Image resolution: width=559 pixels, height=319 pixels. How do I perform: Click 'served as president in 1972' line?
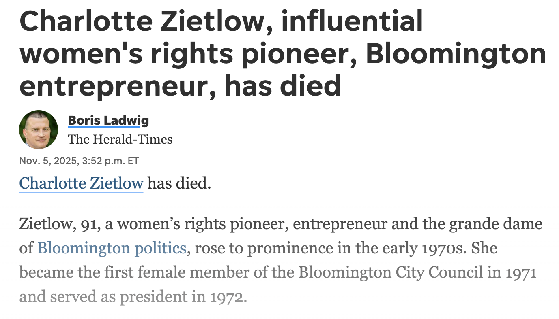pos(133,297)
